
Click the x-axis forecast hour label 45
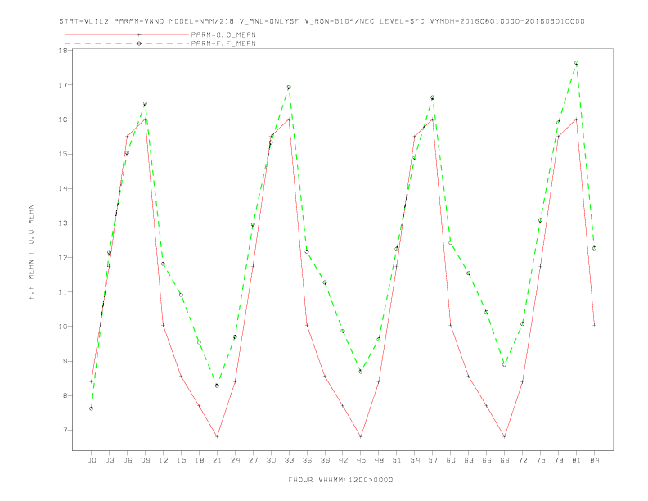[361, 460]
